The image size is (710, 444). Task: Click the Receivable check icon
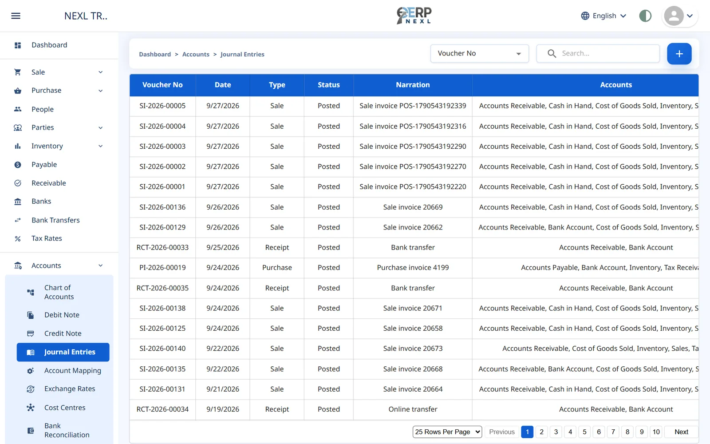pos(18,183)
